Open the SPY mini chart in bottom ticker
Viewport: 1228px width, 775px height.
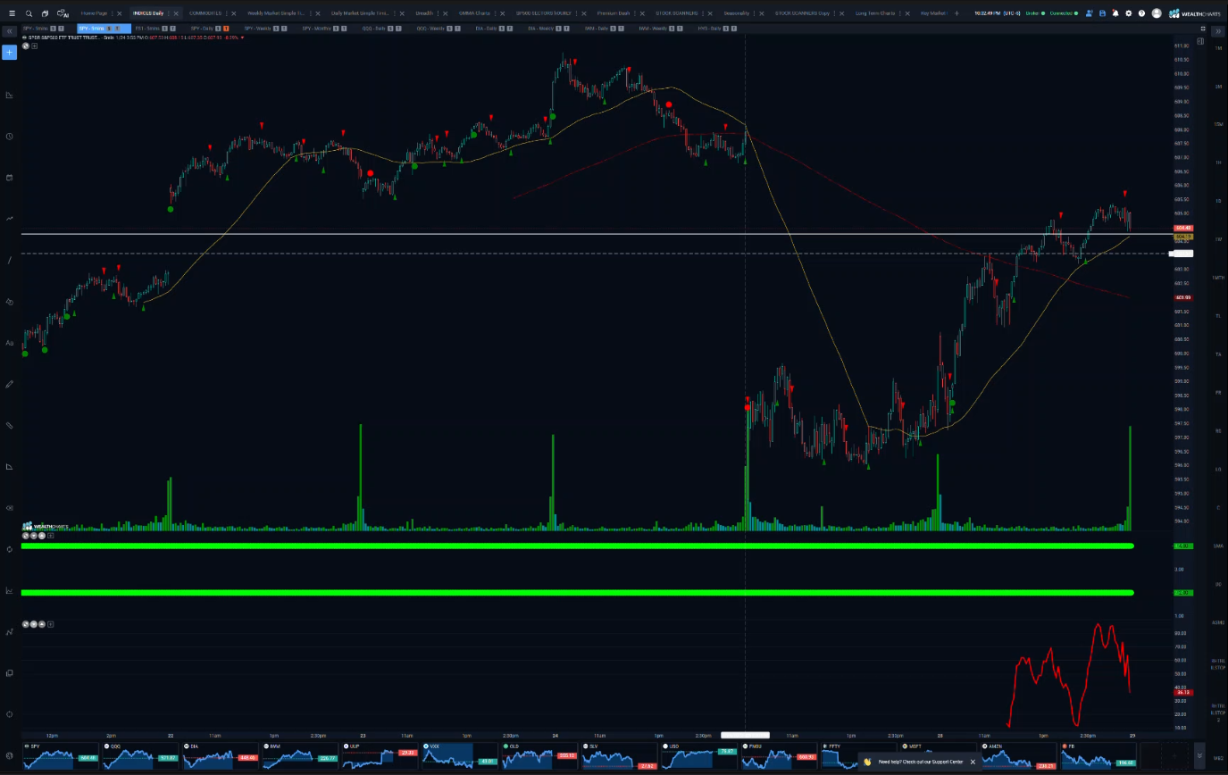[x=60, y=756]
